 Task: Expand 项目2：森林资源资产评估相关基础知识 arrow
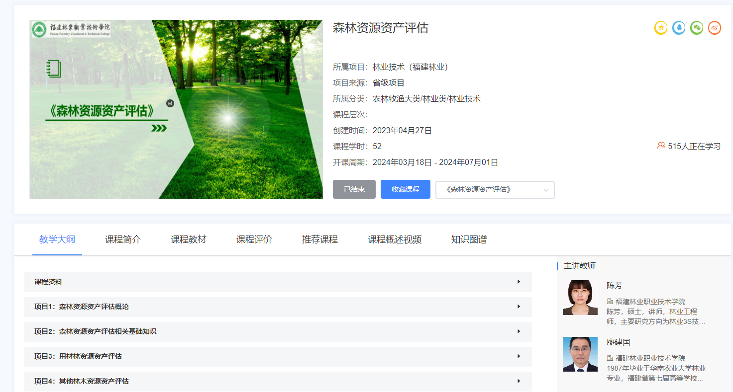[519, 331]
